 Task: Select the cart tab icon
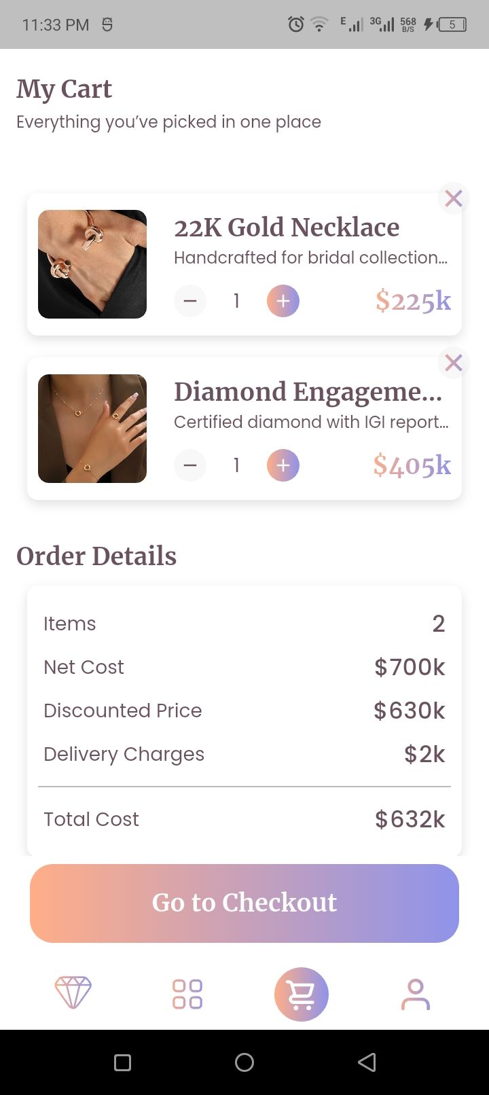pyautogui.click(x=302, y=994)
